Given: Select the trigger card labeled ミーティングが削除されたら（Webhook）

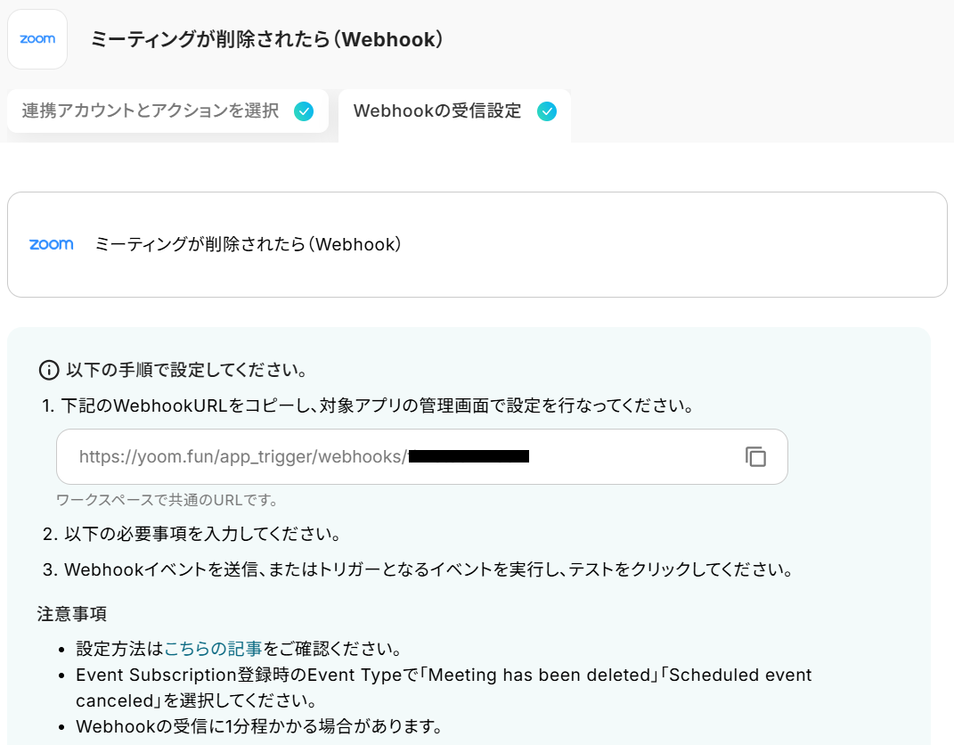Looking at the screenshot, I should coord(477,244).
